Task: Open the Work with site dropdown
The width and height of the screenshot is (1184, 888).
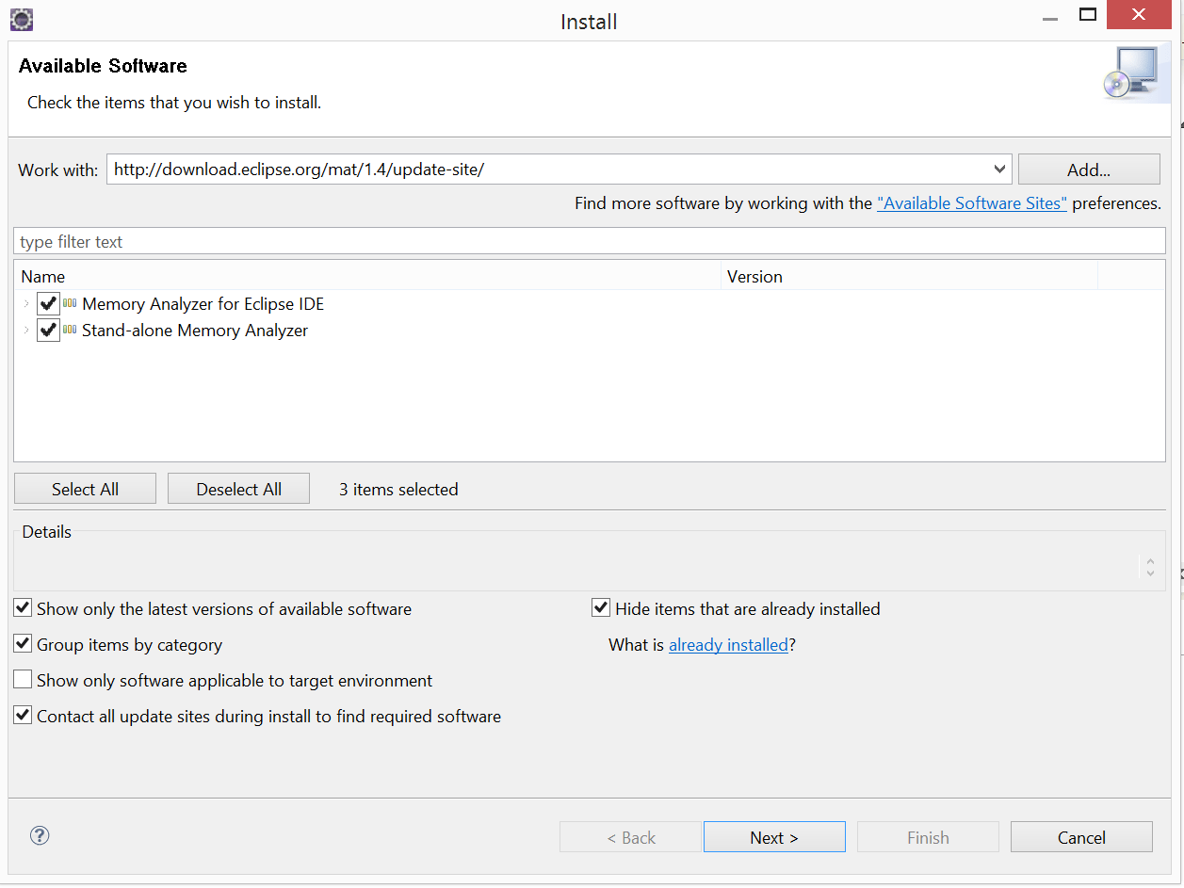Action: pos(998,169)
